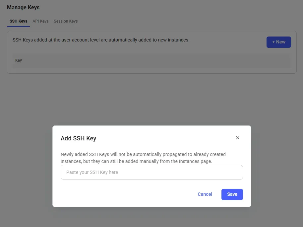Click the Add SSH Key dialog title
Viewport: 303px width, 227px height.
click(x=78, y=138)
